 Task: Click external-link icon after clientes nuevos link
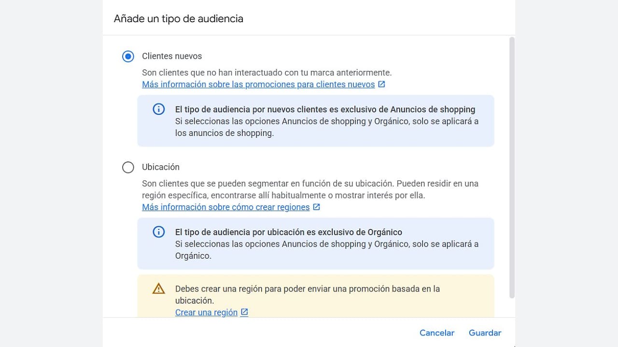tap(381, 84)
